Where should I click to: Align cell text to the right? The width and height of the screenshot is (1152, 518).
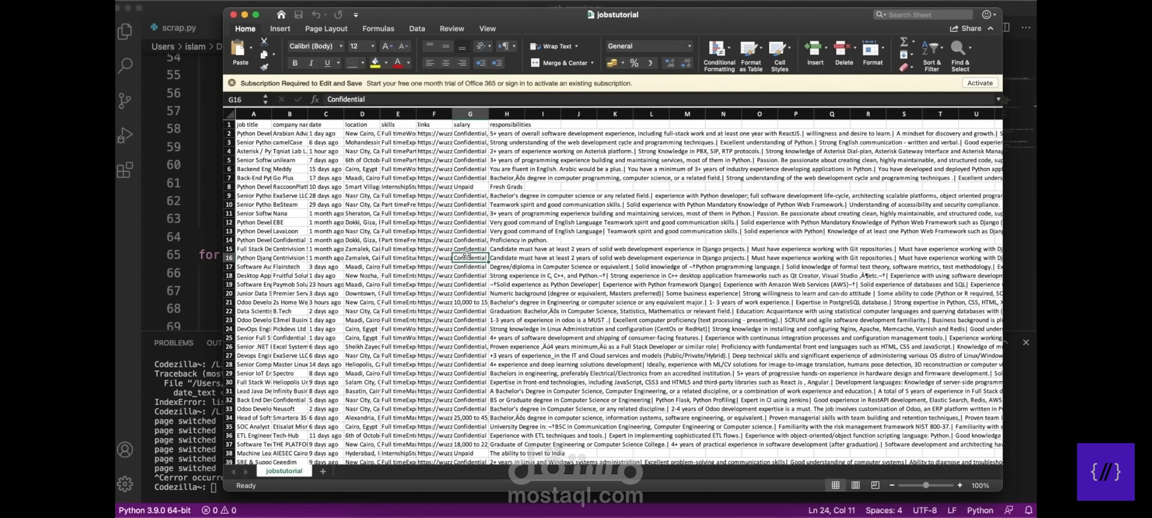pos(462,63)
